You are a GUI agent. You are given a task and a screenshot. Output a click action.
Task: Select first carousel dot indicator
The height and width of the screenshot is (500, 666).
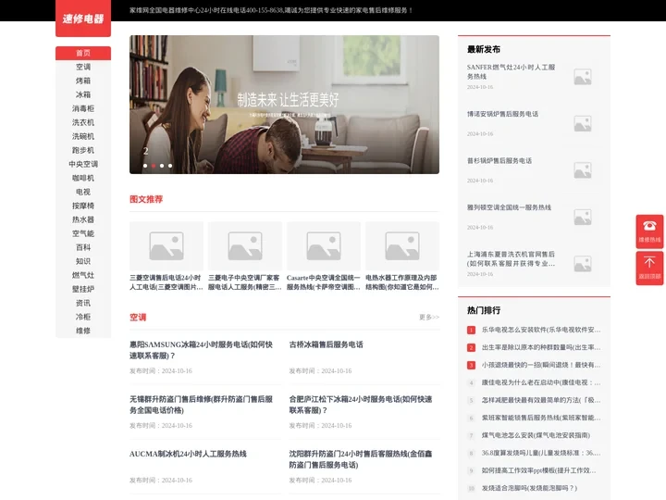[x=145, y=166]
